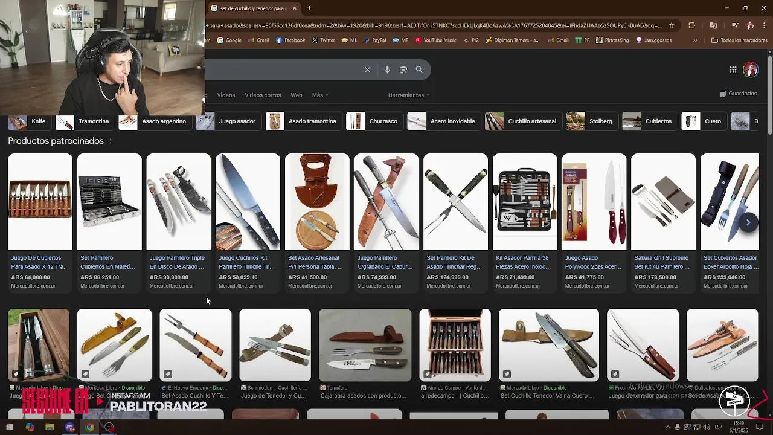
Task: Expand the 'Más' dropdown
Action: 320,95
